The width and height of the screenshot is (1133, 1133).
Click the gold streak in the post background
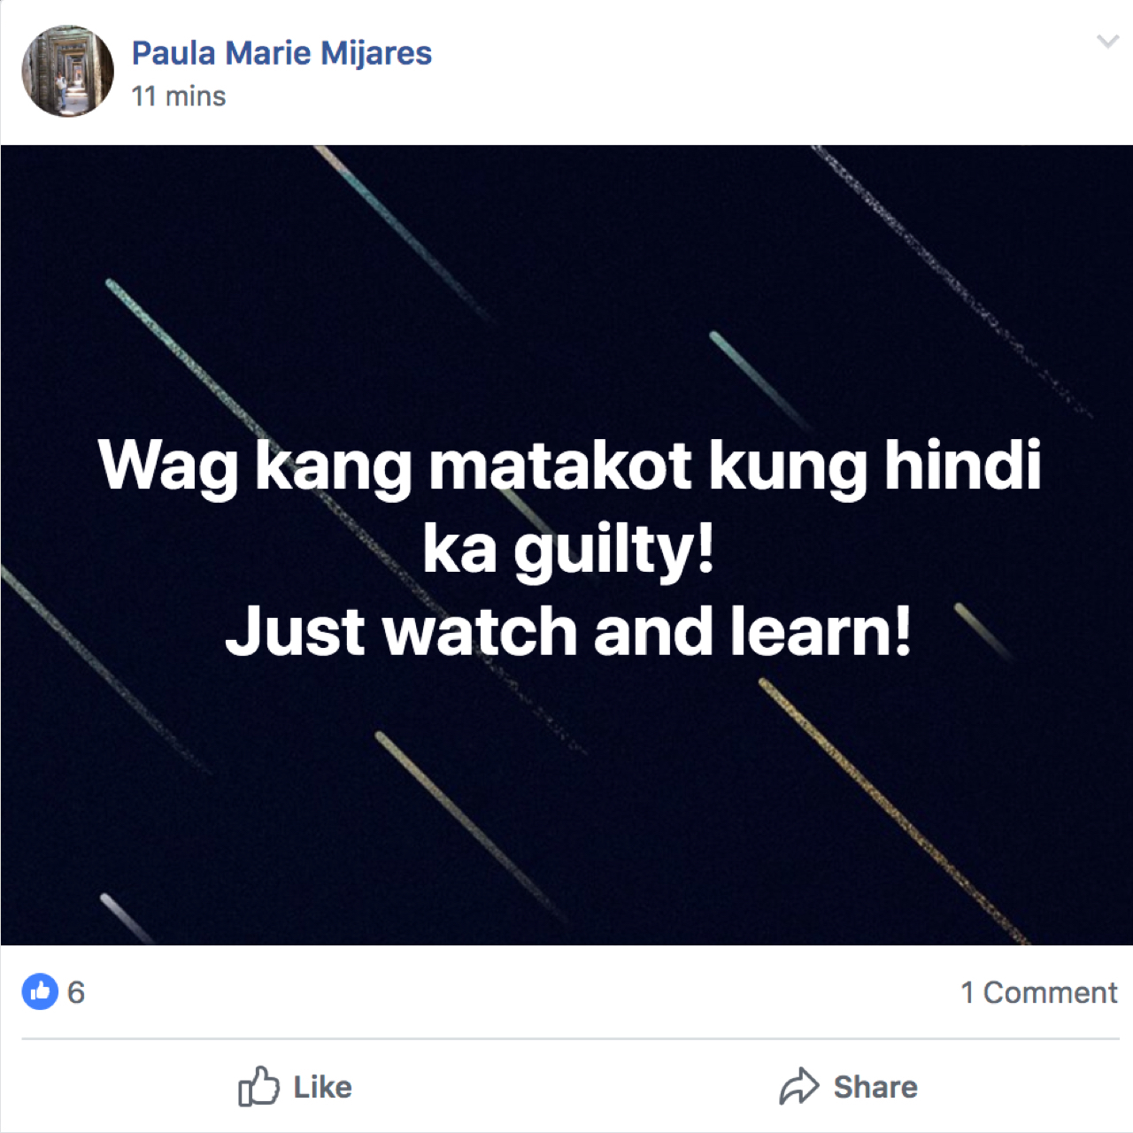pyautogui.click(x=894, y=811)
